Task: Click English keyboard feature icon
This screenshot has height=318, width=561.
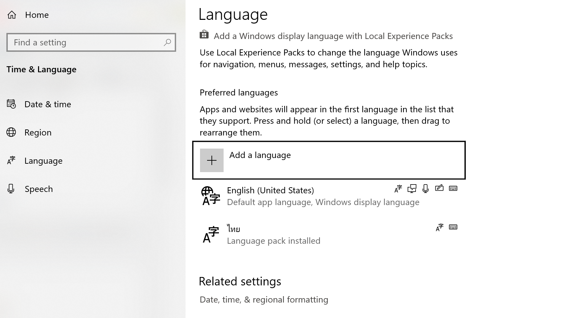Action: click(x=453, y=188)
